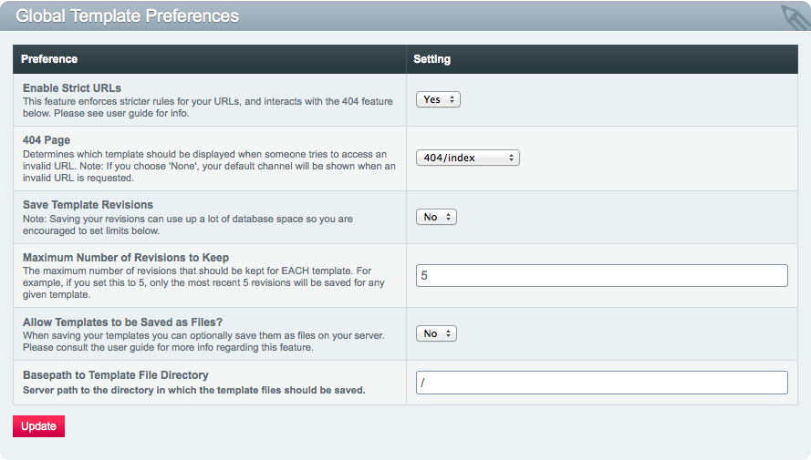The height and width of the screenshot is (460, 811).
Task: Click the Update button
Action: click(39, 426)
